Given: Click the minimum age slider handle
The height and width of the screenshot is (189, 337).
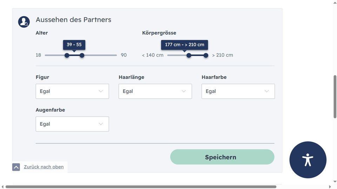Looking at the screenshot, I should 67,55.
